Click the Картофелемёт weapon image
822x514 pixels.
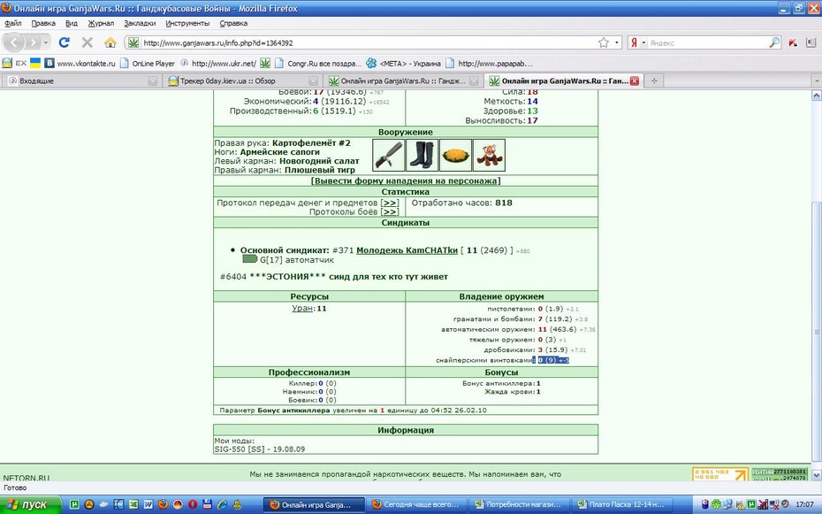pyautogui.click(x=388, y=155)
